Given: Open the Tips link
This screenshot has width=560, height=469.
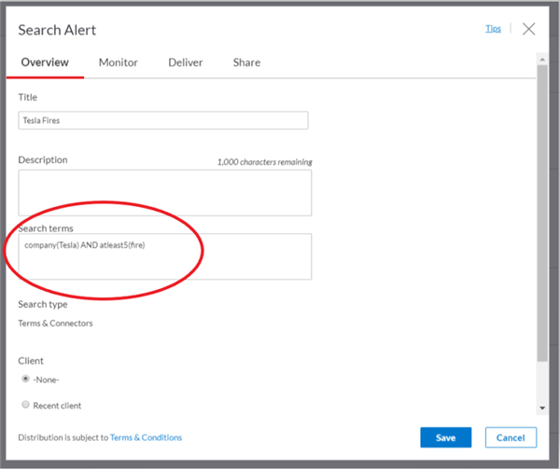Looking at the screenshot, I should click(493, 29).
